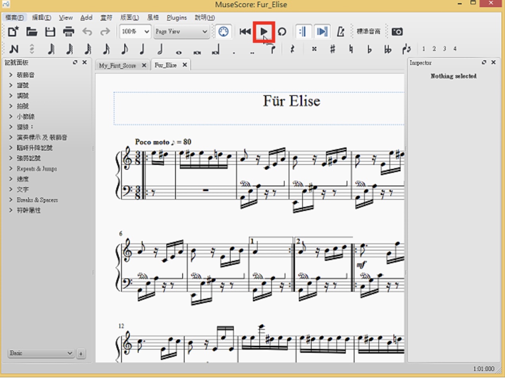Viewport: 505px width, 379px height.
Task: Open the Add menu
Action: point(86,17)
